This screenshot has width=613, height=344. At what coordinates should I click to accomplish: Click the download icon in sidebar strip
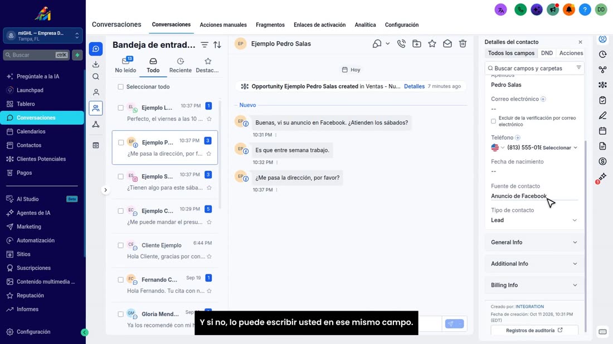(x=96, y=63)
